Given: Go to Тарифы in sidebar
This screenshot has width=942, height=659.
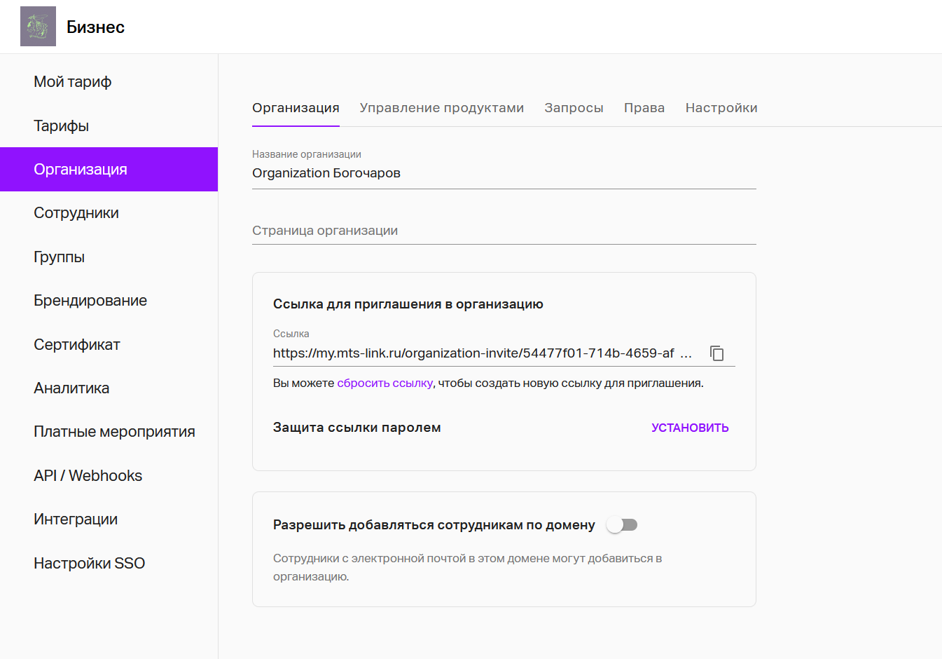Looking at the screenshot, I should point(109,126).
